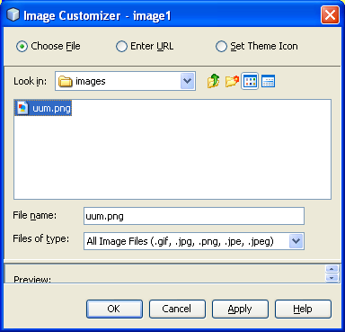Click the Apply button
The height and width of the screenshot is (332, 345).
pyautogui.click(x=240, y=309)
